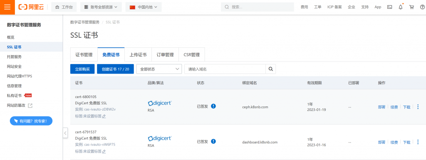Viewport: 426px width, 160px height.
Task: Click the 创建证书 17 / 20 button
Action: (116, 69)
